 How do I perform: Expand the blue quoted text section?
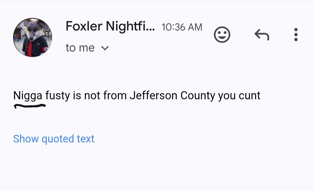pyautogui.click(x=54, y=139)
